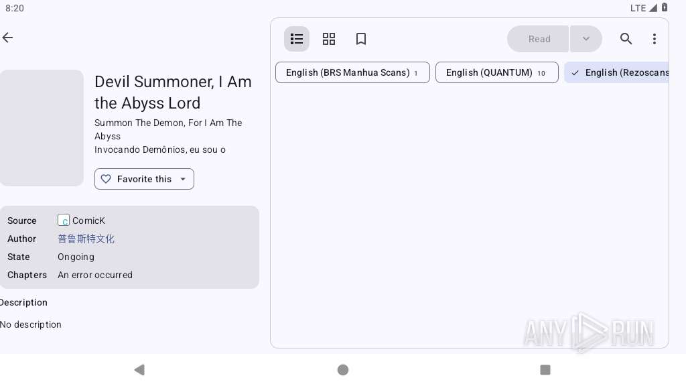Open the three-dot overflow menu
The width and height of the screenshot is (686, 386).
(655, 39)
